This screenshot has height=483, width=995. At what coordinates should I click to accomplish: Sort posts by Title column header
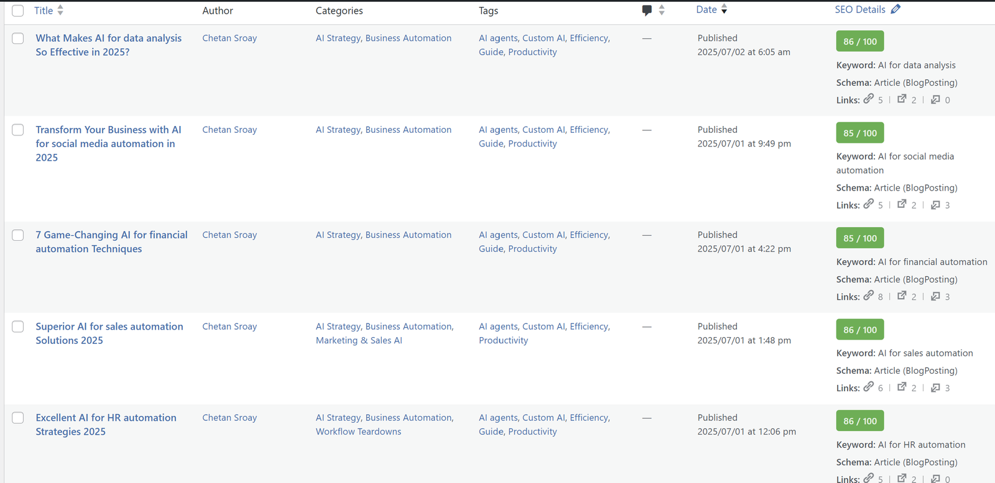point(44,11)
